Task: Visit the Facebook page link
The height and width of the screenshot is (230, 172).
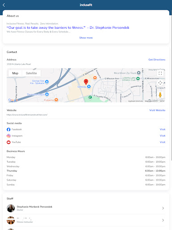Action: [x=163, y=129]
